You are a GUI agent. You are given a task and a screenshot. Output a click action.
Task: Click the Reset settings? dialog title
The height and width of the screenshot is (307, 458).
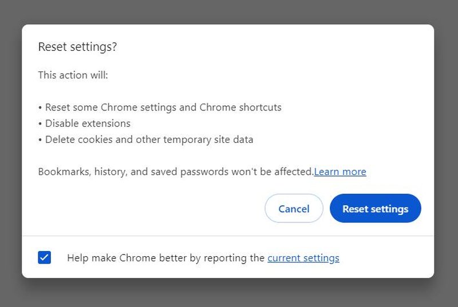[x=77, y=47]
